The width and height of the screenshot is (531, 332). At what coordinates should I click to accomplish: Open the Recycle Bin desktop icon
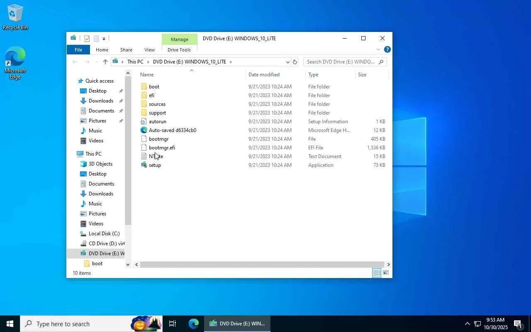coord(15,17)
